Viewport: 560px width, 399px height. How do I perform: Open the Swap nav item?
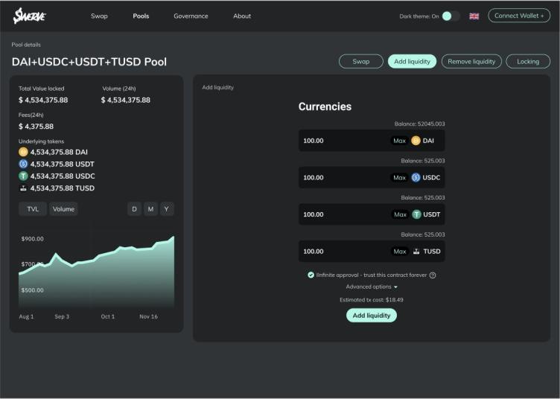[x=99, y=16]
